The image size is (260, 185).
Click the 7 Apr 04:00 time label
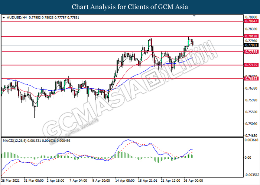point(78,181)
